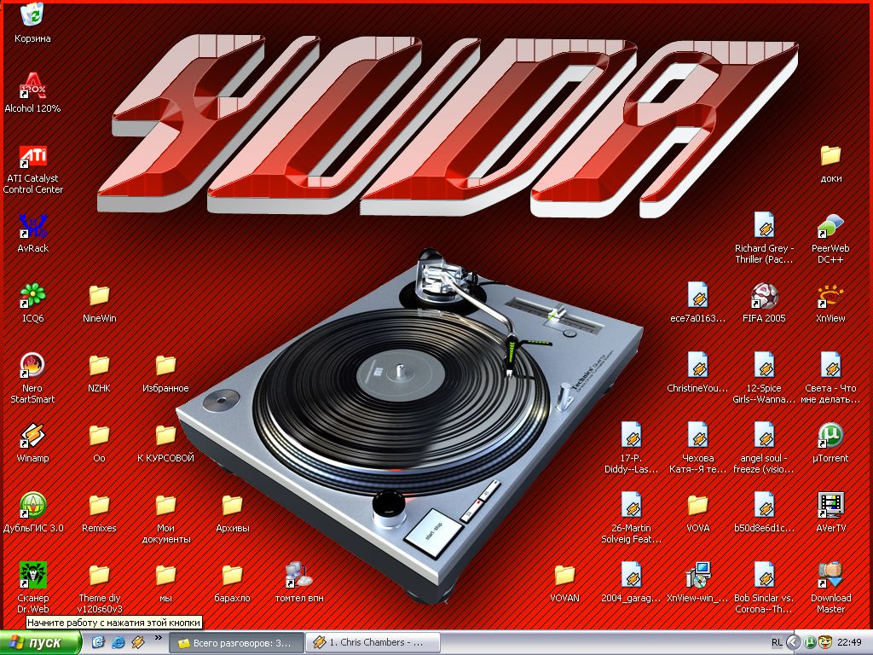Launch ДубльГИС 3.0 shortcut

tap(33, 513)
